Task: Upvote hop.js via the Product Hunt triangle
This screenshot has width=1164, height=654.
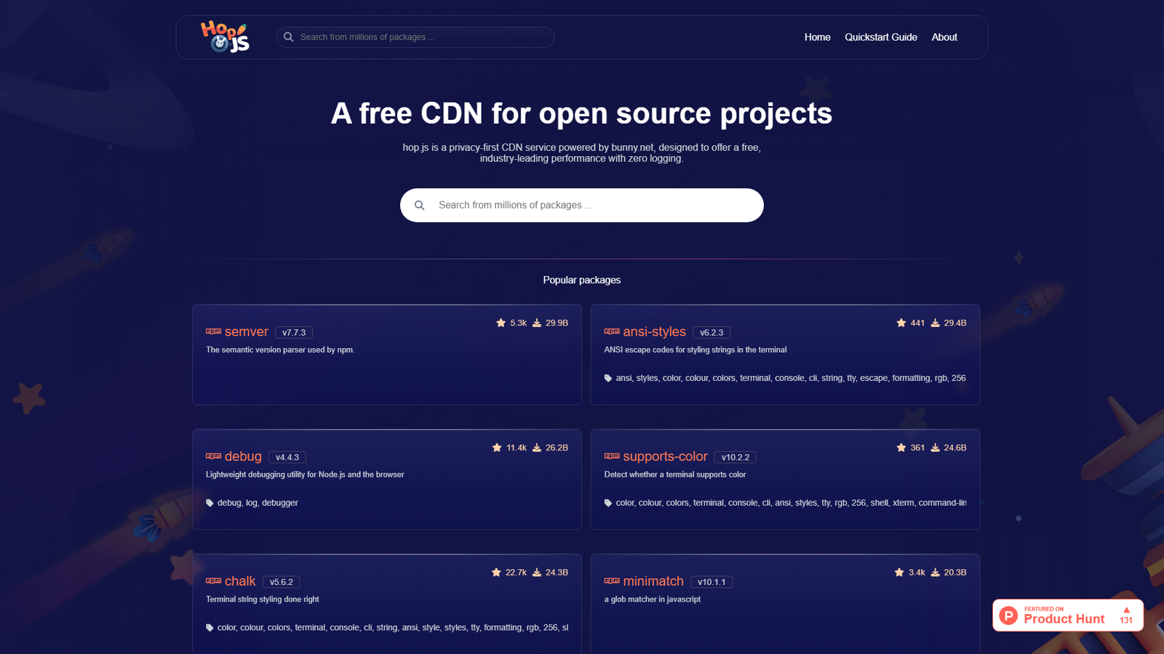Action: (x=1127, y=610)
